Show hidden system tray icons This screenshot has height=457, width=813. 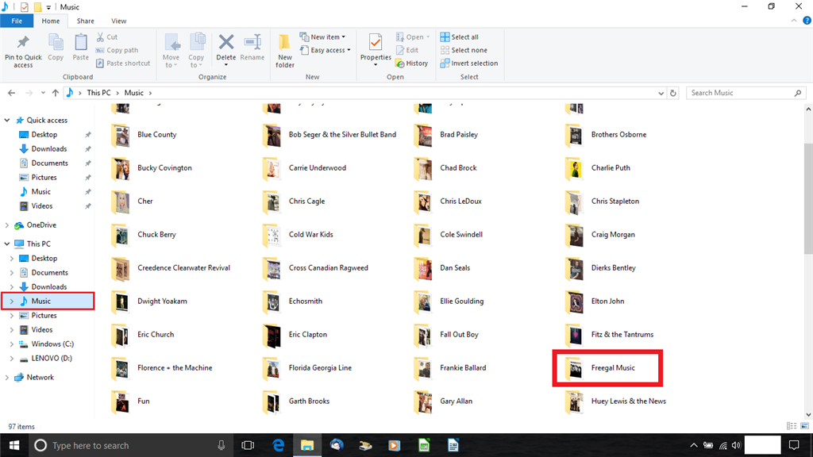pos(693,445)
